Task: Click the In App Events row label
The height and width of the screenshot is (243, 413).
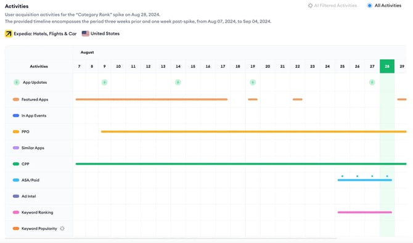Action: [x=34, y=115]
